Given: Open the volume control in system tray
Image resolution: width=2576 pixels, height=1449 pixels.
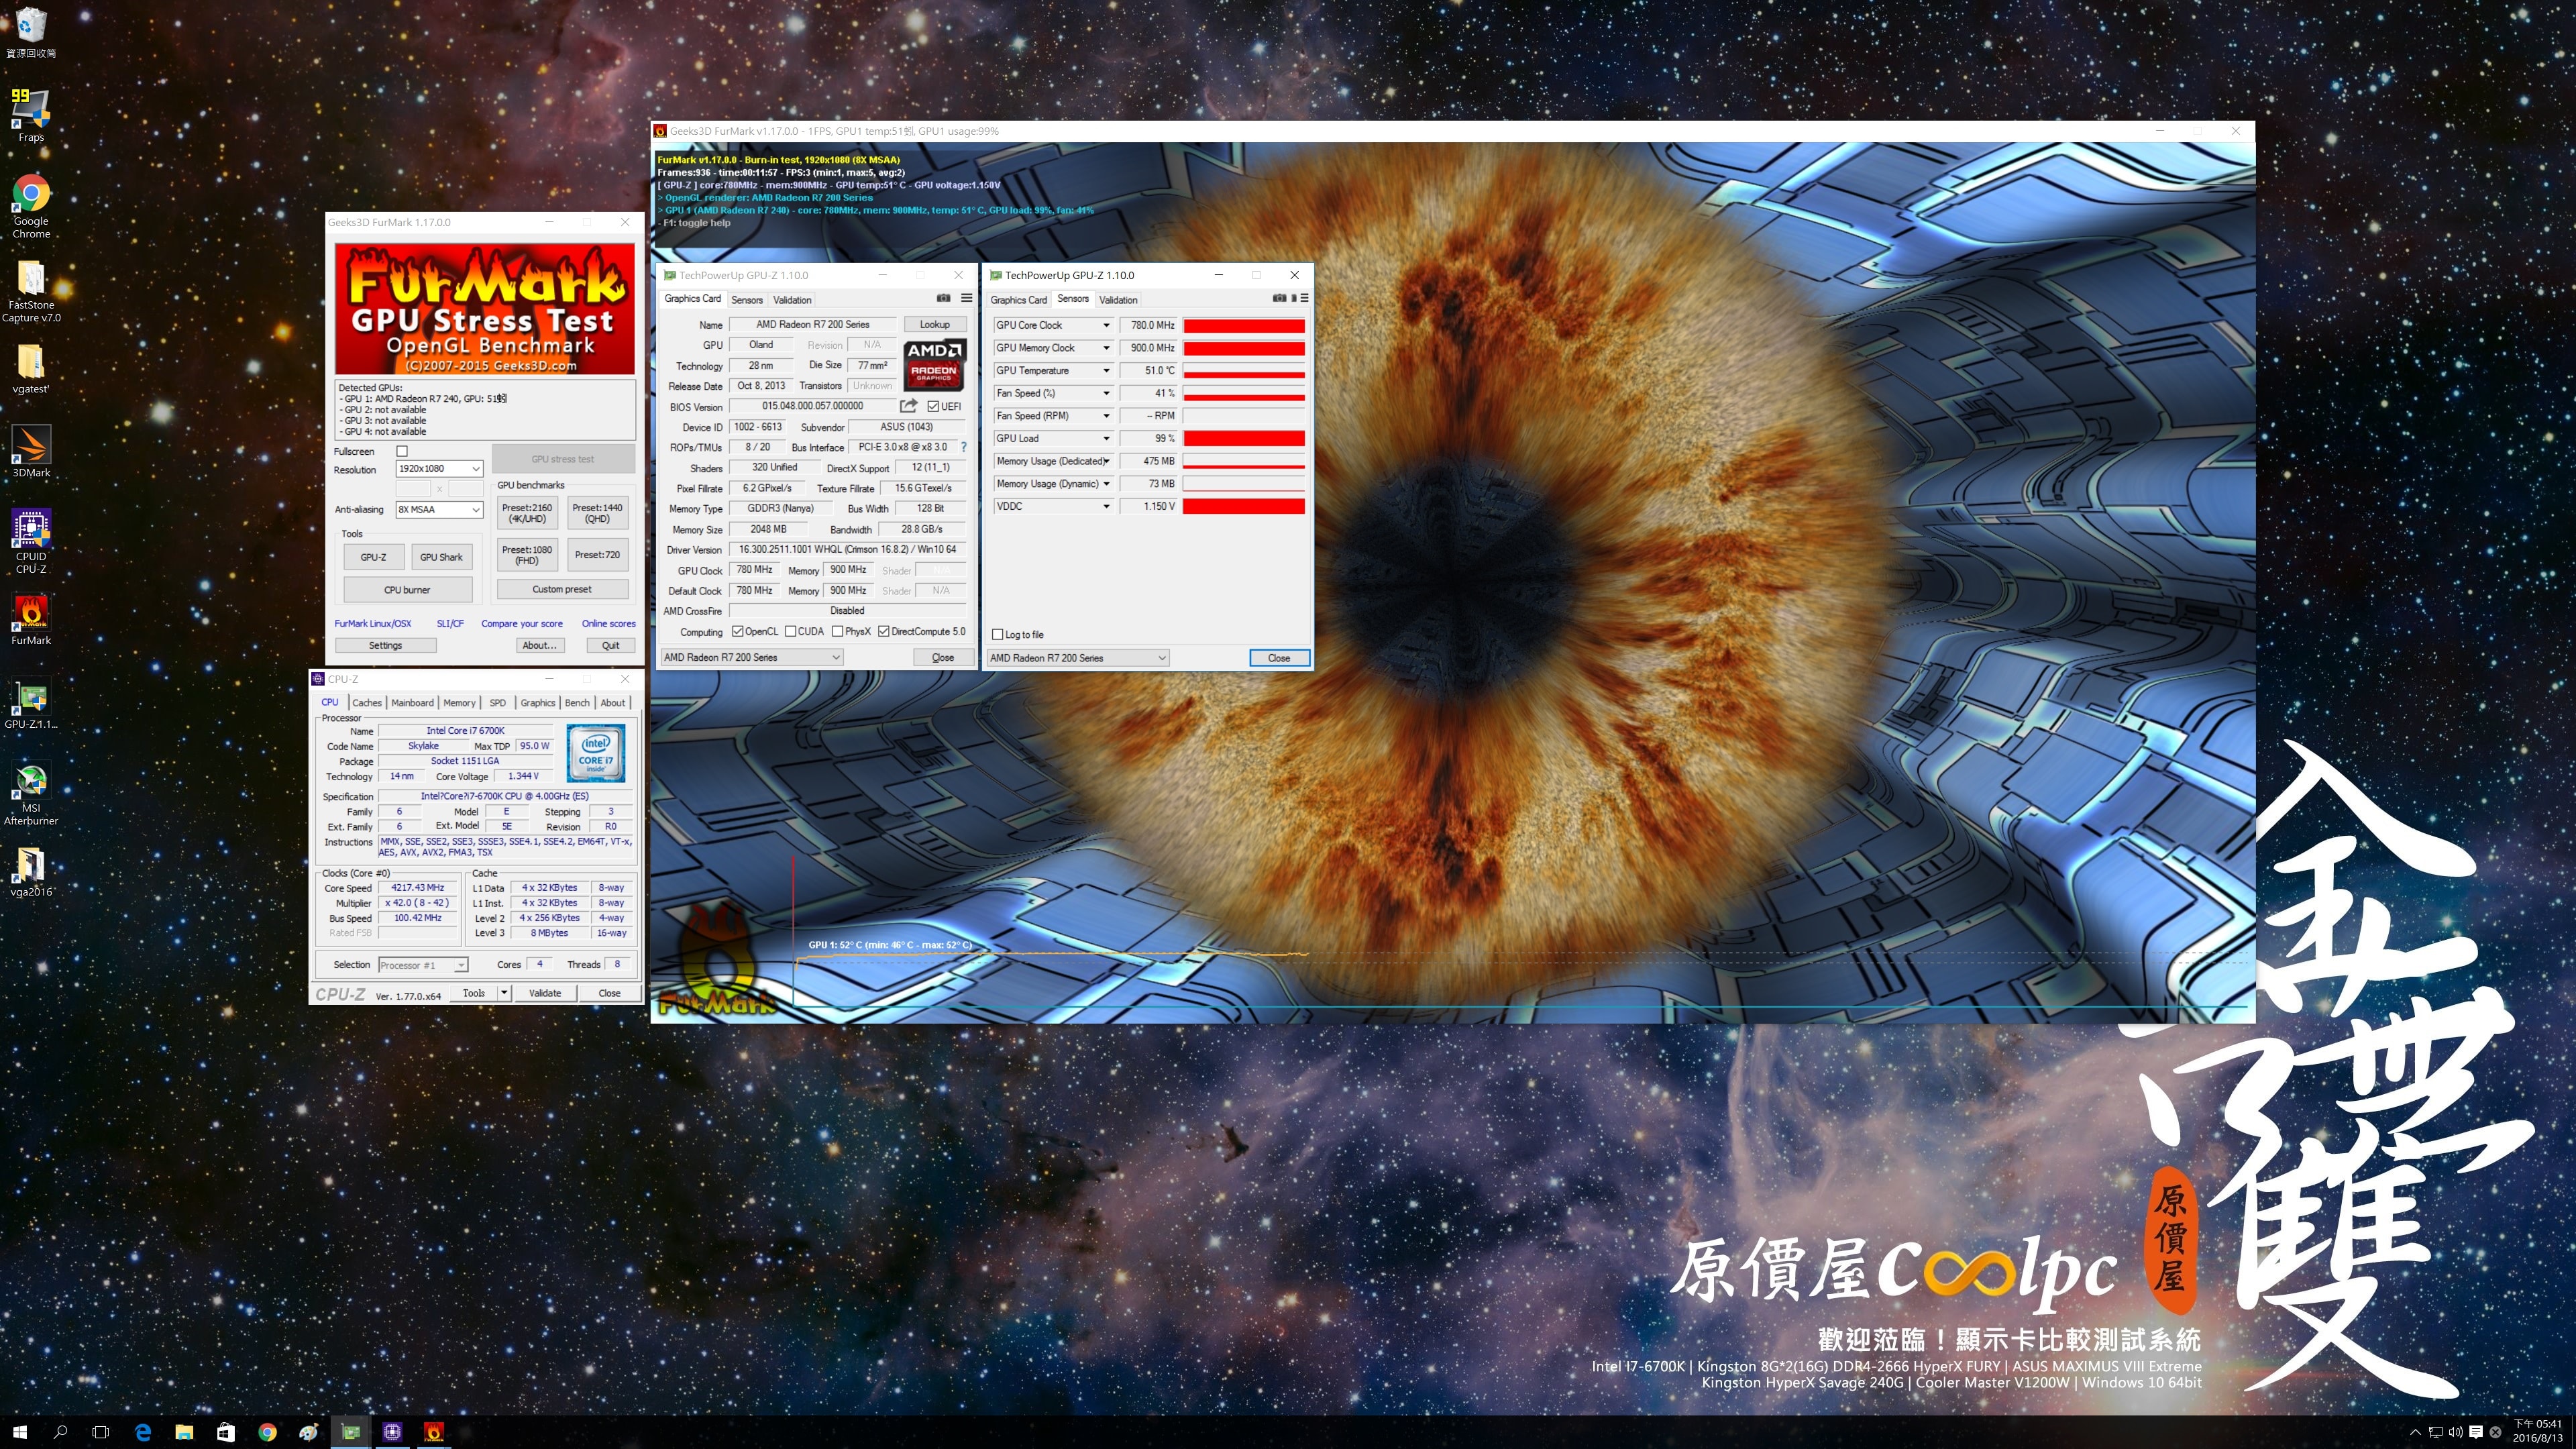Looking at the screenshot, I should tap(2456, 1432).
